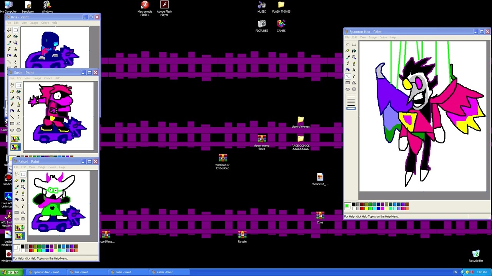The image size is (492, 276).
Task: Open the Colors menu in Spamton Neo Paint
Action: (x=383, y=37)
